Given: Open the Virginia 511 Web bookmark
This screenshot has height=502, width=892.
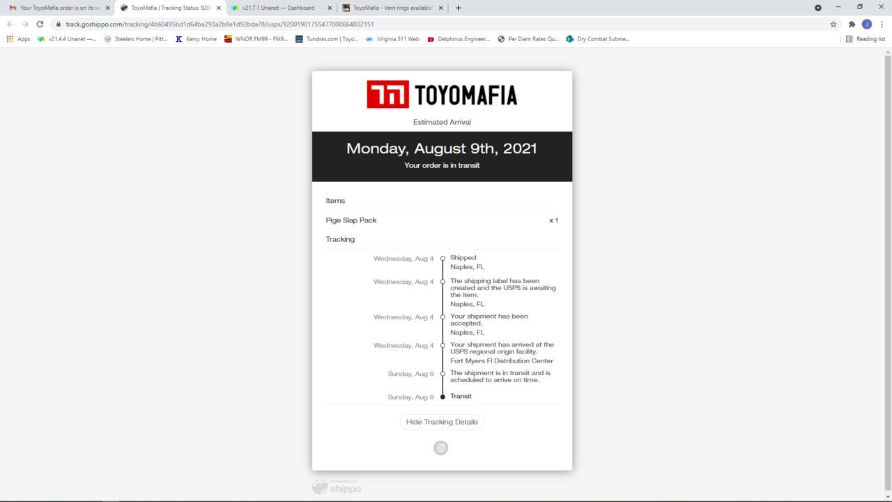Looking at the screenshot, I should click(x=393, y=39).
